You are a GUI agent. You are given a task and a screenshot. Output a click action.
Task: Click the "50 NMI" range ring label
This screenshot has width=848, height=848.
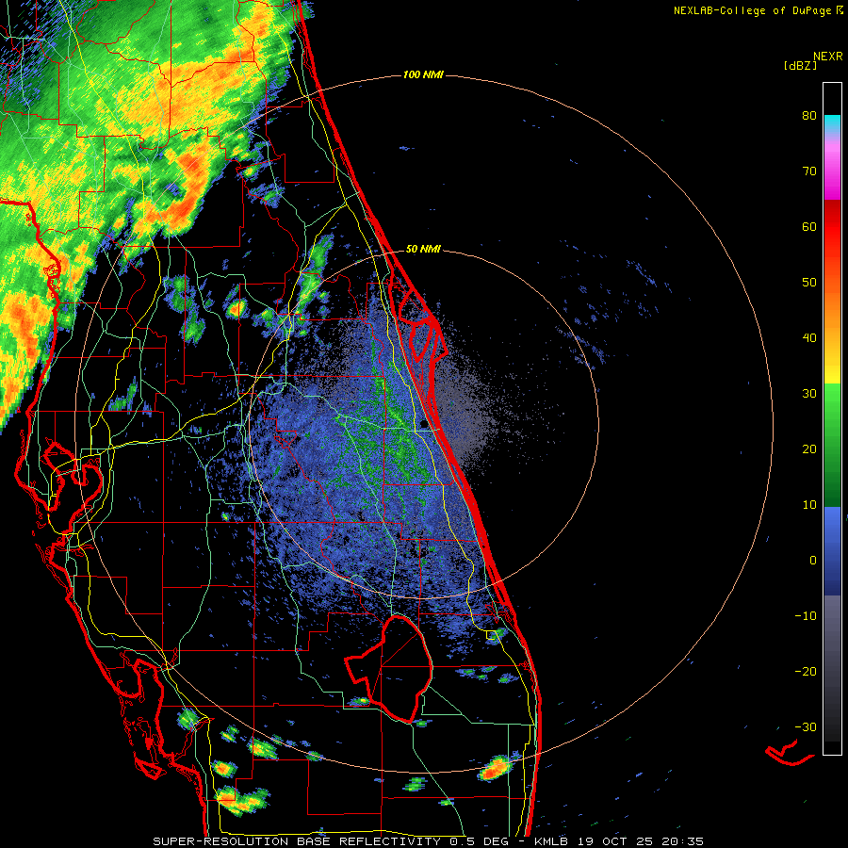pos(423,250)
